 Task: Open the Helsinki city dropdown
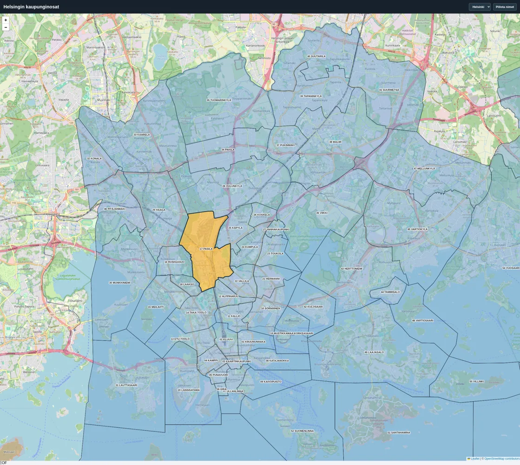click(480, 7)
